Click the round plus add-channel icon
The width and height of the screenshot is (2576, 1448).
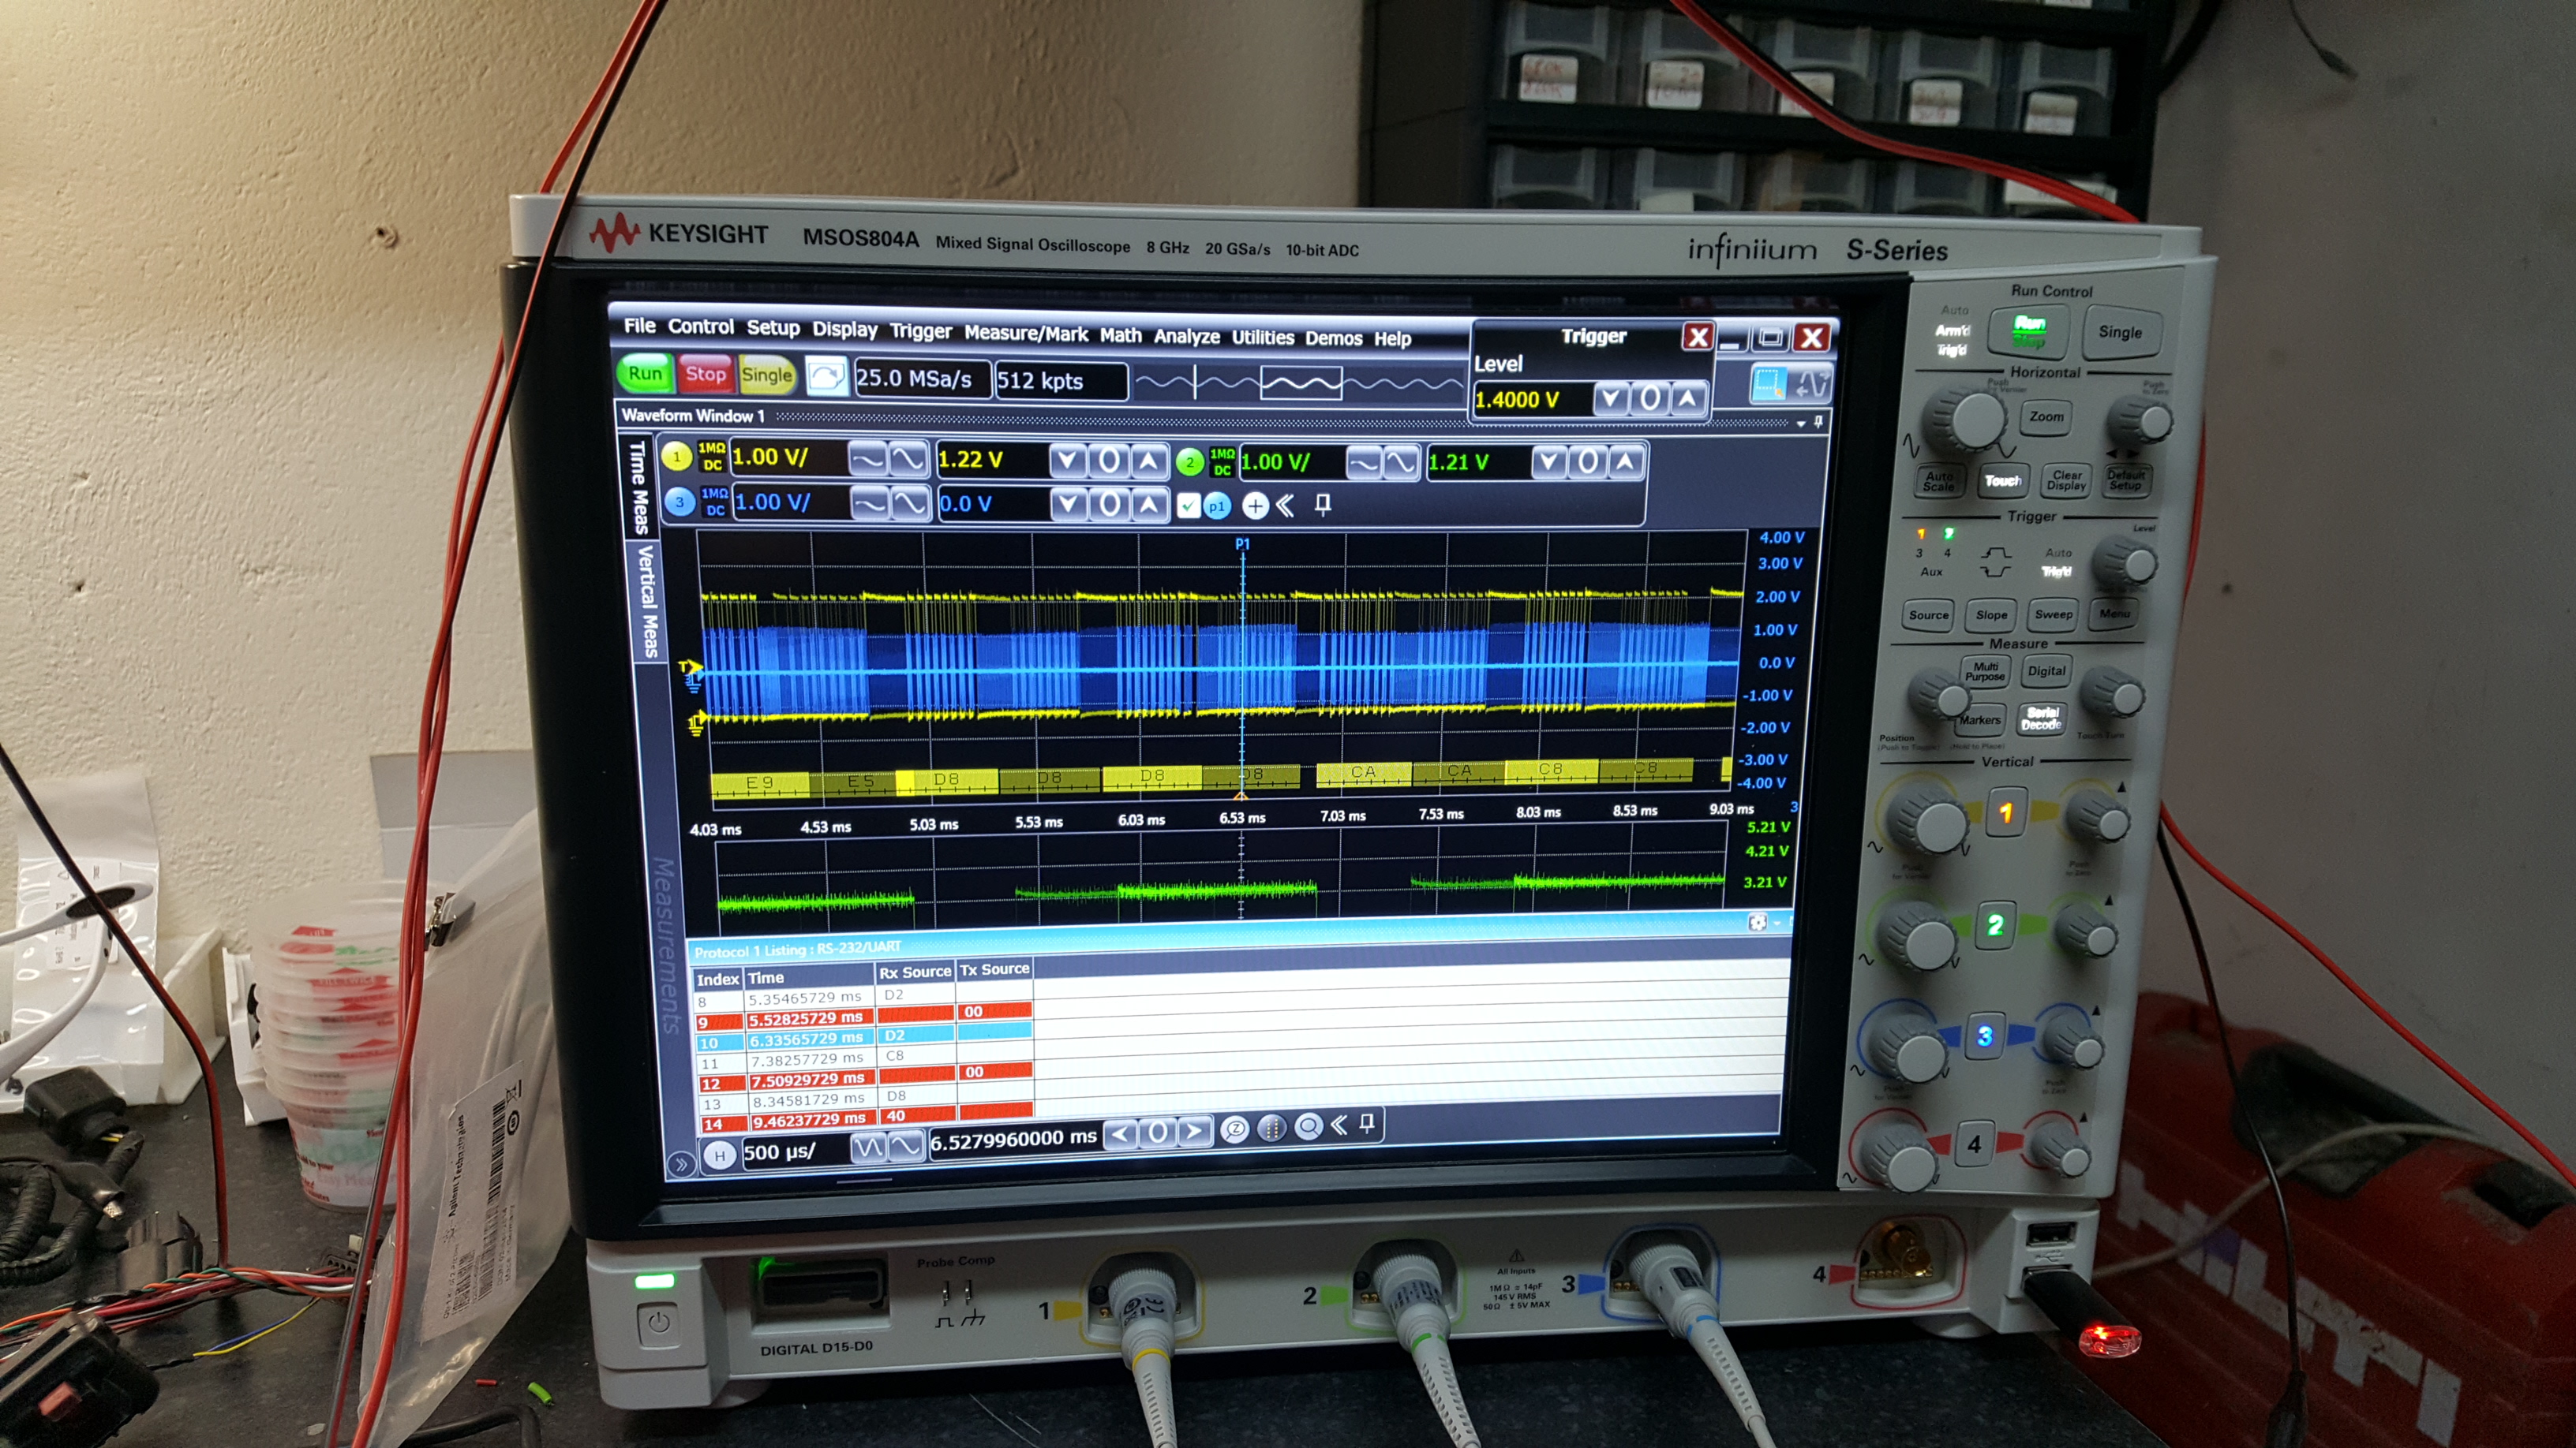(x=1254, y=506)
